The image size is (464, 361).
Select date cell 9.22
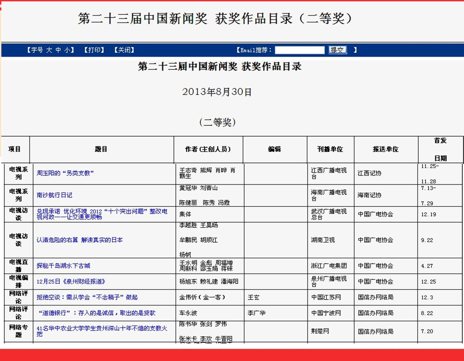[x=440, y=240]
